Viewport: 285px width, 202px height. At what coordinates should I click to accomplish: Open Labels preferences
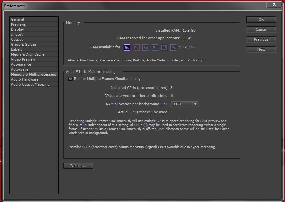click(x=34, y=49)
